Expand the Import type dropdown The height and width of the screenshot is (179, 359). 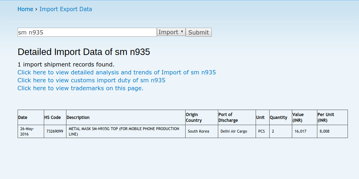pos(171,32)
